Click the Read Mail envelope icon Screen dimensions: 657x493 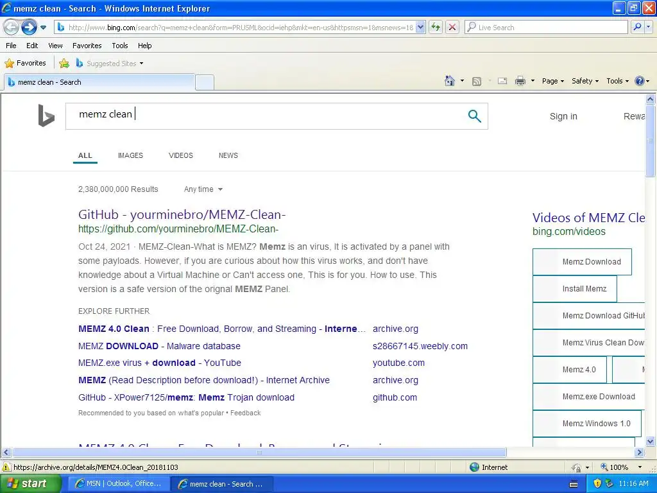tap(502, 81)
